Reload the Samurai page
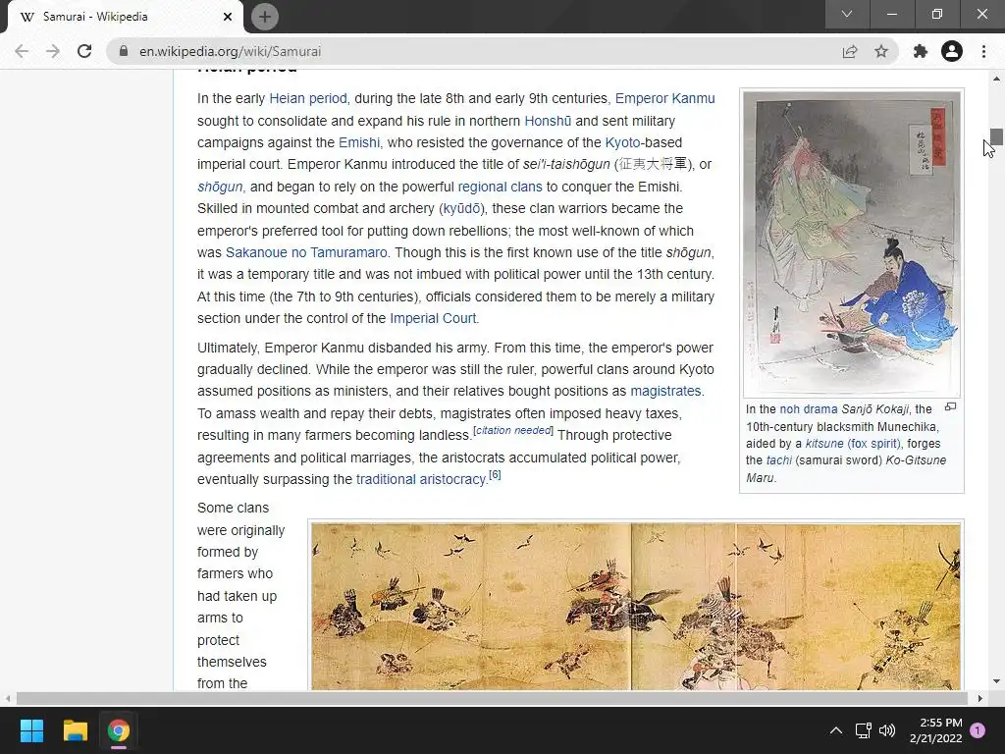1005x754 pixels. (x=84, y=51)
